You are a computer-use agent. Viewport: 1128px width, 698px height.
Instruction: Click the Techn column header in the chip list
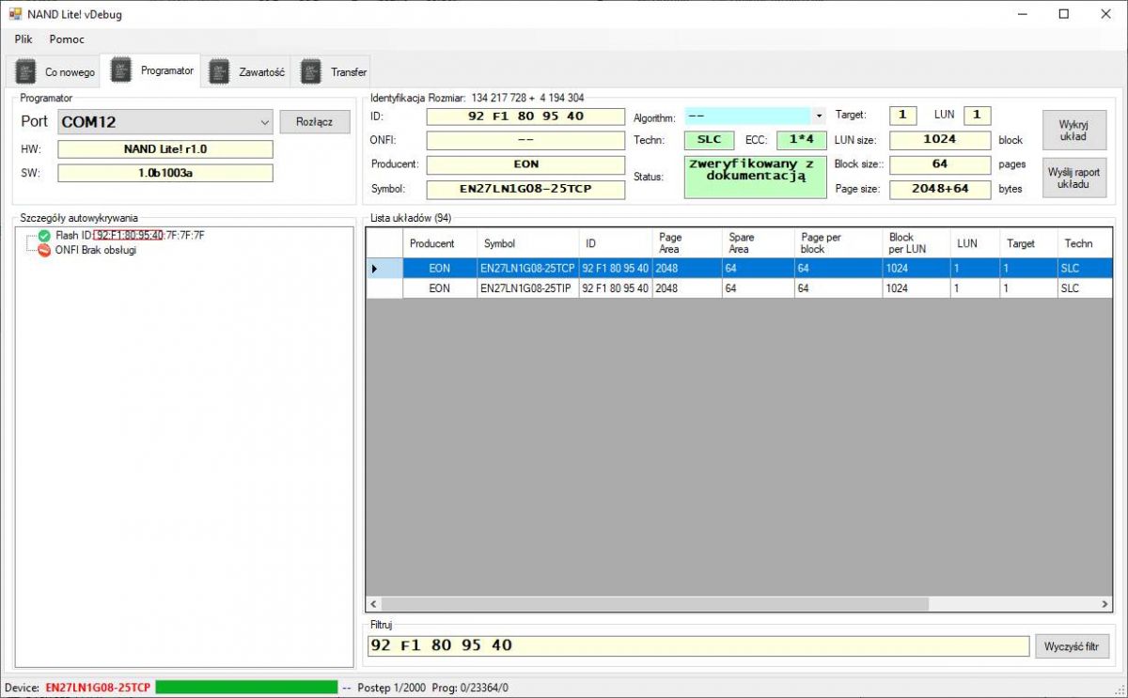[1084, 243]
